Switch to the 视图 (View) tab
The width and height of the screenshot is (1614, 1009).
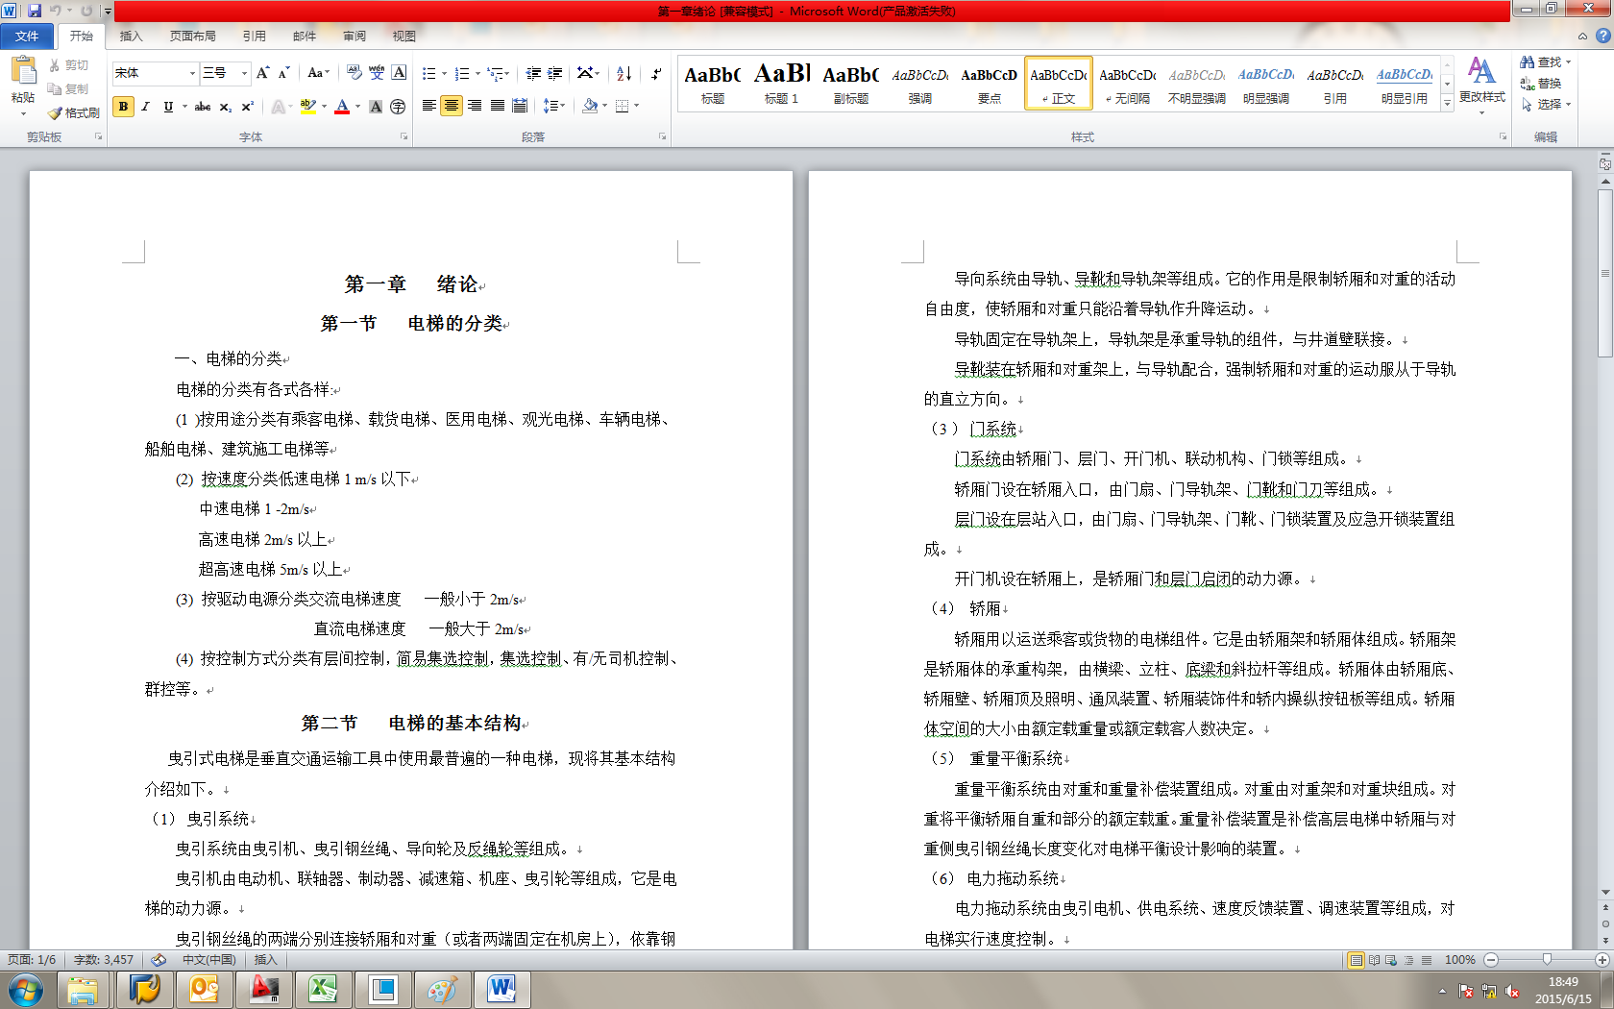pos(404,37)
